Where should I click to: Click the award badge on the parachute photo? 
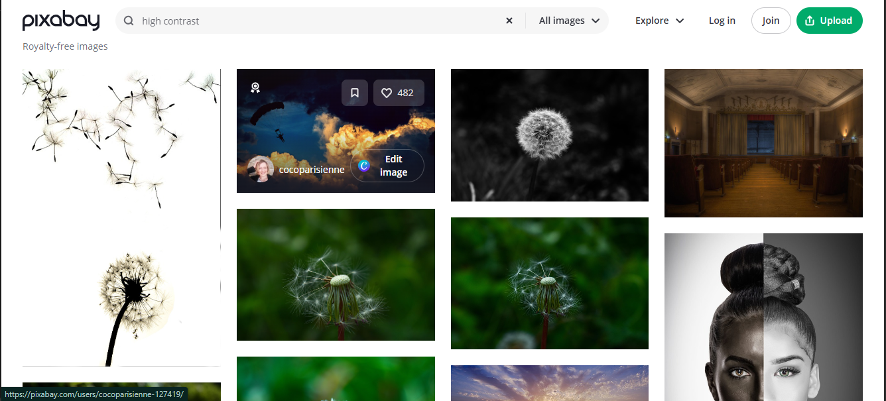(255, 87)
